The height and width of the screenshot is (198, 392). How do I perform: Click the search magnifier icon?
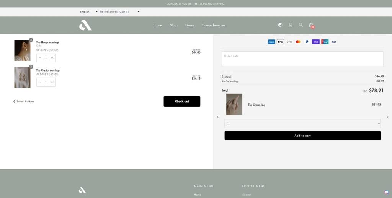[x=301, y=25]
